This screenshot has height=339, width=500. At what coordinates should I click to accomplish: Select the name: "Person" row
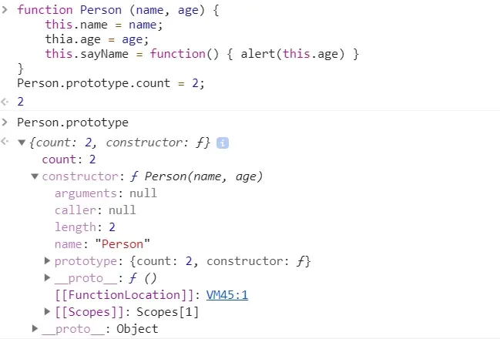(x=102, y=244)
